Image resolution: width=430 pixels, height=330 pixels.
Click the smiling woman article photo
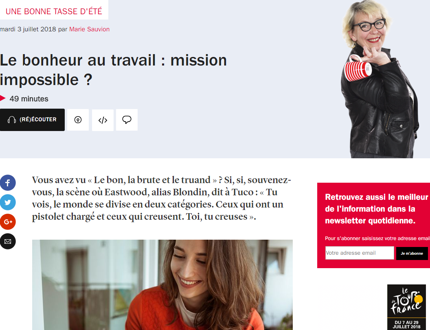162,285
